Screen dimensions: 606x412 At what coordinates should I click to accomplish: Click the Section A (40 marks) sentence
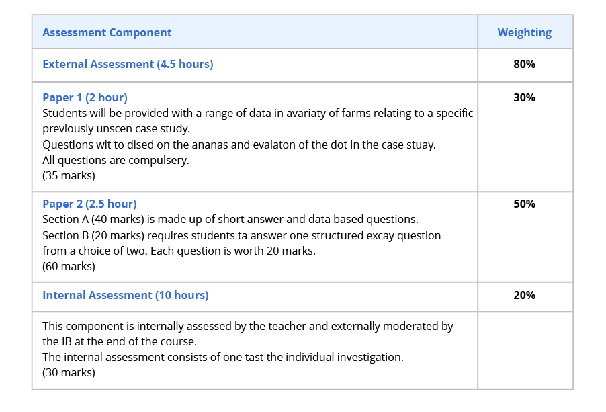(x=230, y=219)
